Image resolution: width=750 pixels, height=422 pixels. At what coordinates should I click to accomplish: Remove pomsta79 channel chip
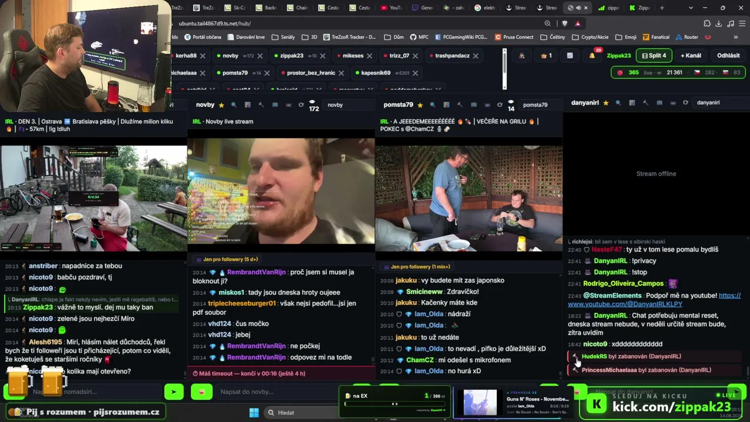(x=267, y=73)
